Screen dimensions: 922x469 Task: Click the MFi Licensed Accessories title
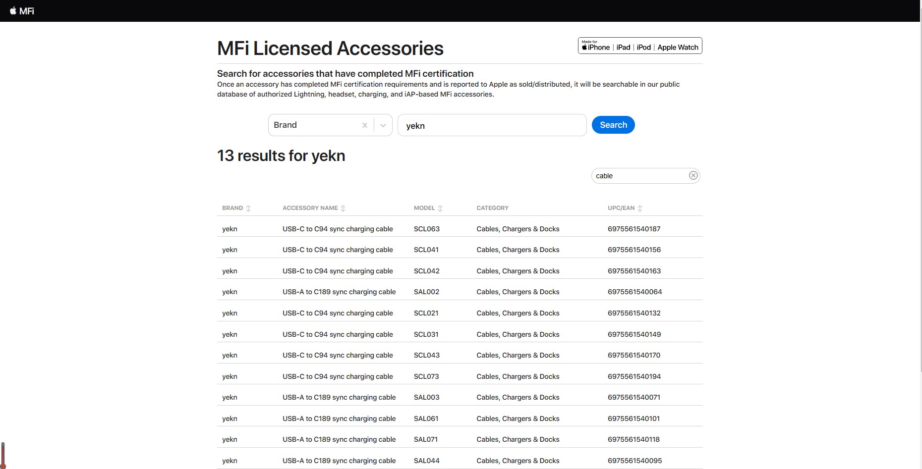click(x=330, y=48)
